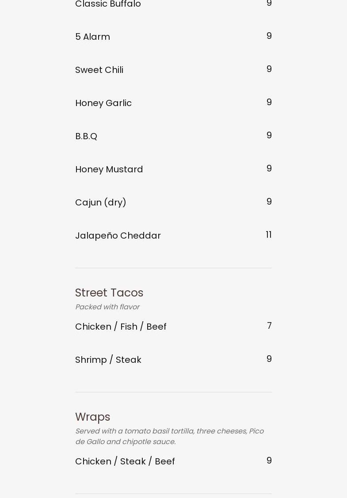Click the Jalapeño Cheddar item

click(x=118, y=236)
